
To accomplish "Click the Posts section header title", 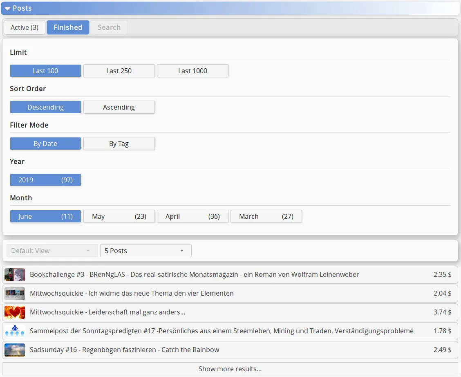I will pyautogui.click(x=22, y=8).
